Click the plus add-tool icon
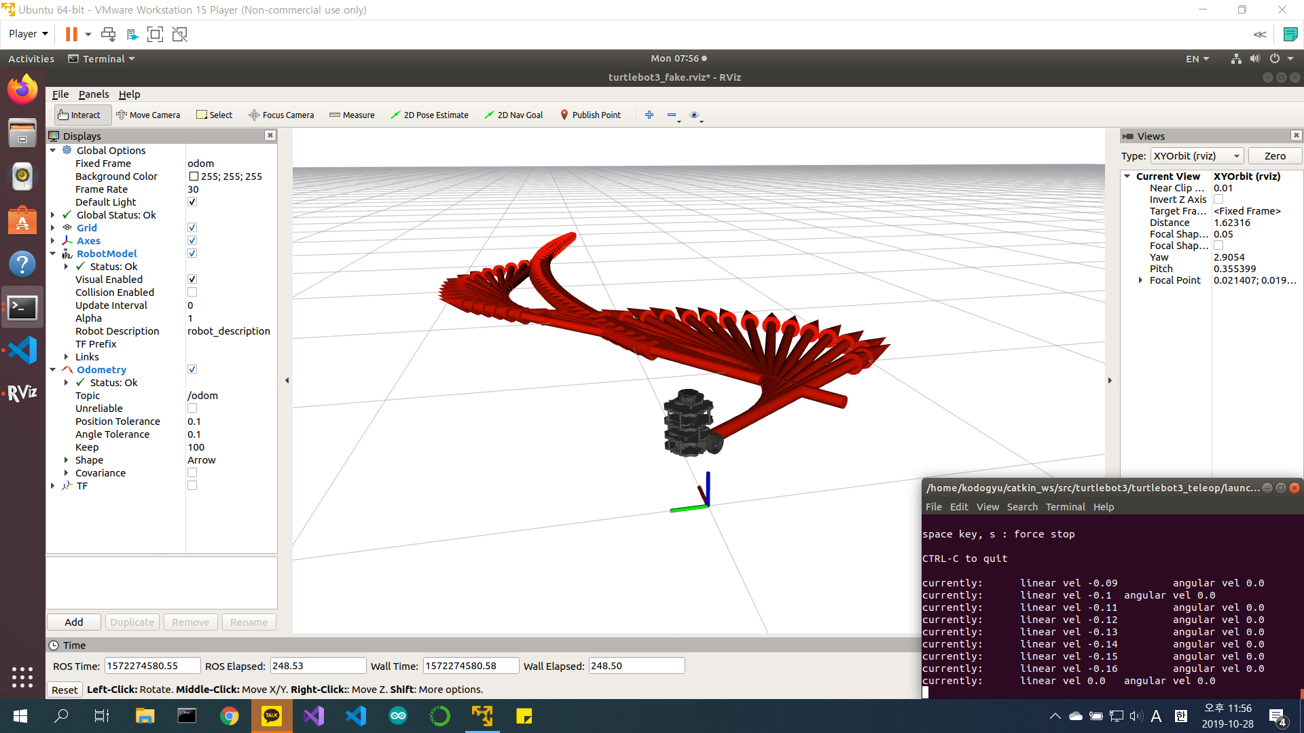The width and height of the screenshot is (1304, 733). pos(649,115)
